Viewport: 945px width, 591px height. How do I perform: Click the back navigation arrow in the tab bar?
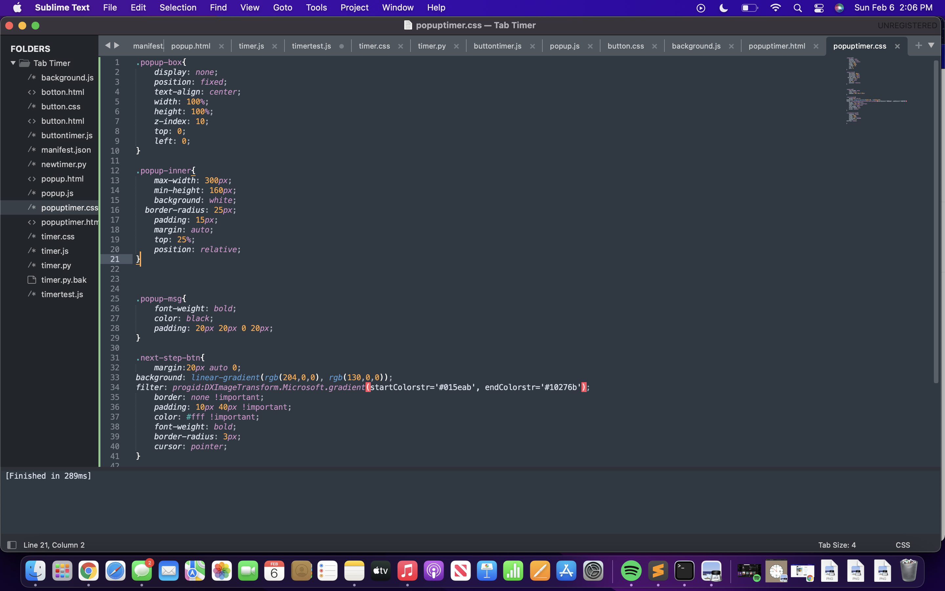pyautogui.click(x=108, y=45)
